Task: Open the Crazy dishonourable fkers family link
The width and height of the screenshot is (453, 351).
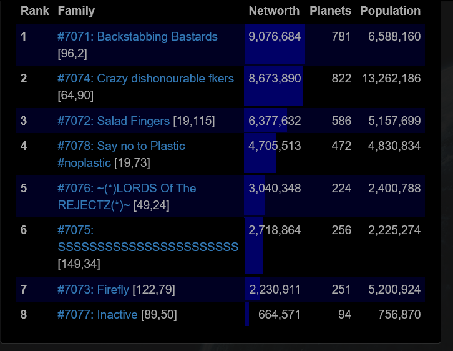Action: [x=145, y=79]
